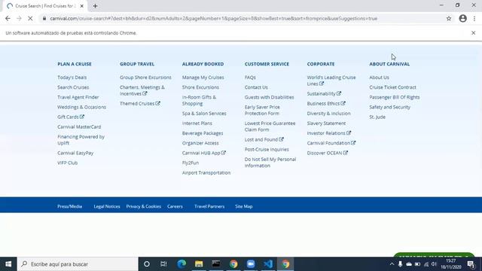Click the volume speaker tray icon
Image resolution: width=482 pixels, height=271 pixels.
434,264
